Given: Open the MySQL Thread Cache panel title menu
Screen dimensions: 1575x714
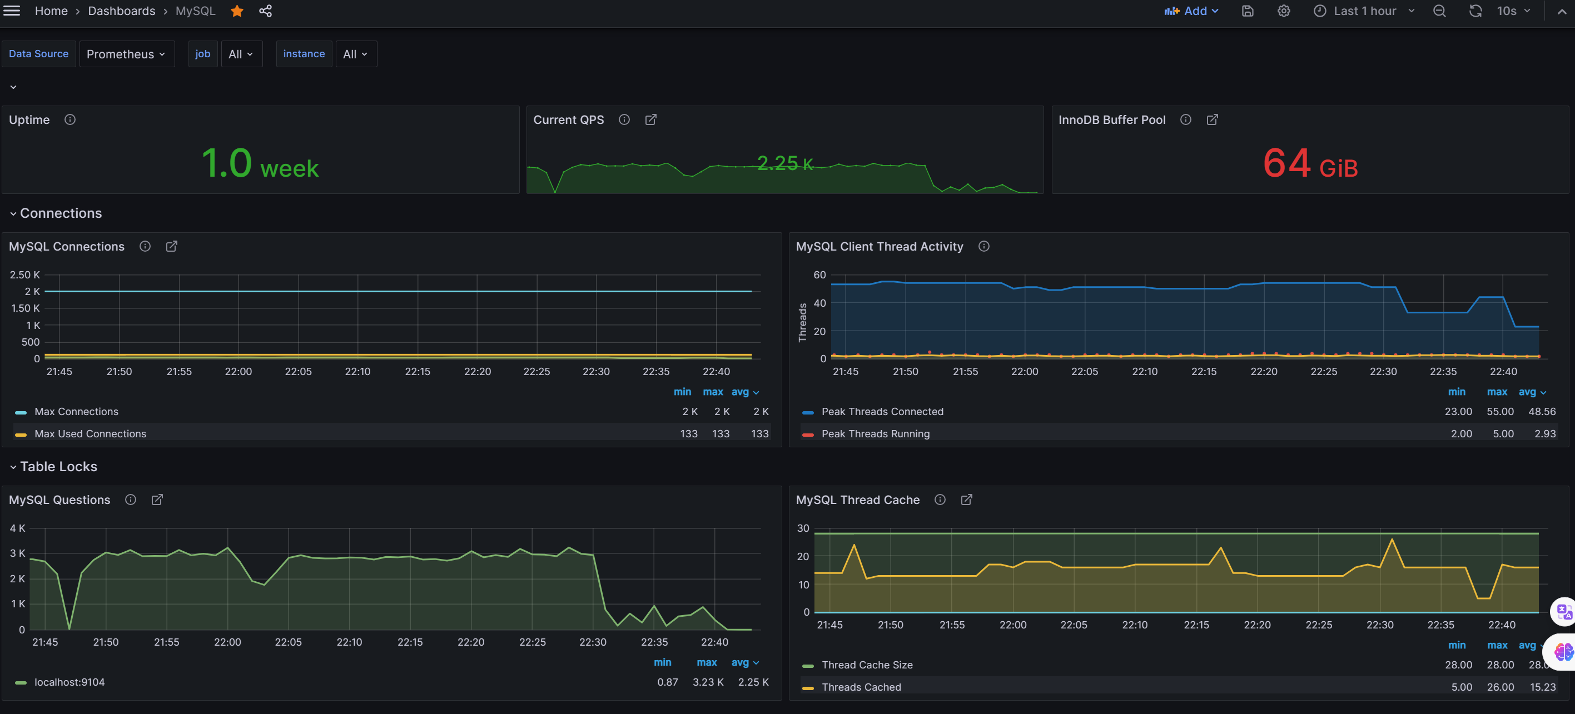Looking at the screenshot, I should pyautogui.click(x=858, y=500).
